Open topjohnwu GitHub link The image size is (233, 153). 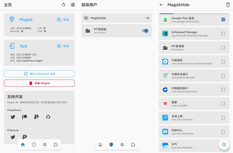tap(48, 117)
